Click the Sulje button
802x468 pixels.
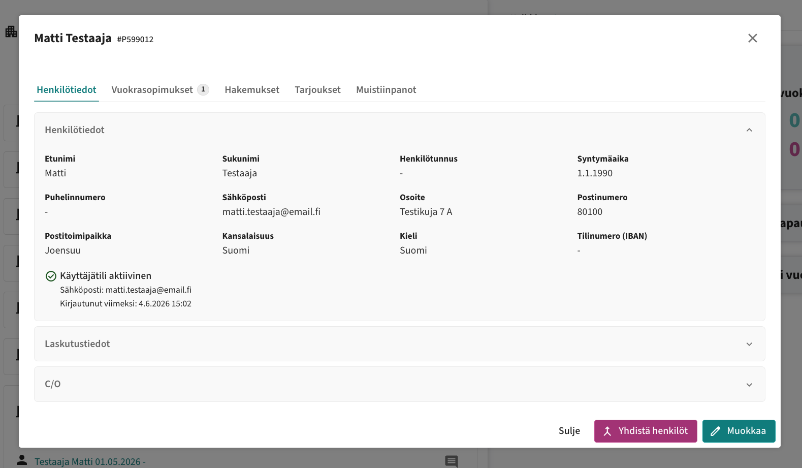click(x=569, y=431)
